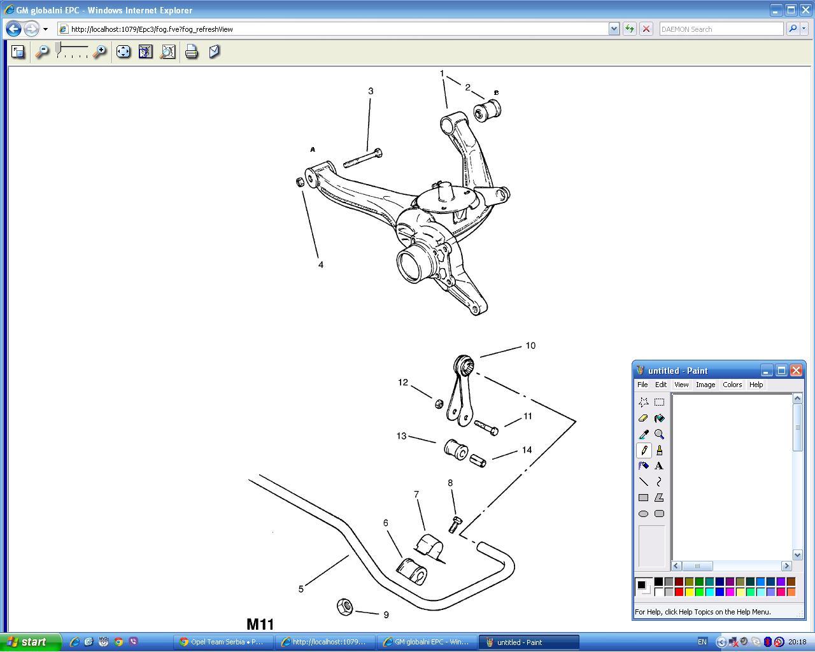
Task: Choose the Magnifier tool in Paint
Action: tap(659, 434)
